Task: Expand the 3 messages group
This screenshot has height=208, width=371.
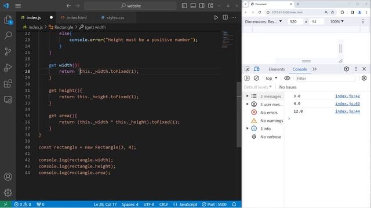Action: click(248, 96)
